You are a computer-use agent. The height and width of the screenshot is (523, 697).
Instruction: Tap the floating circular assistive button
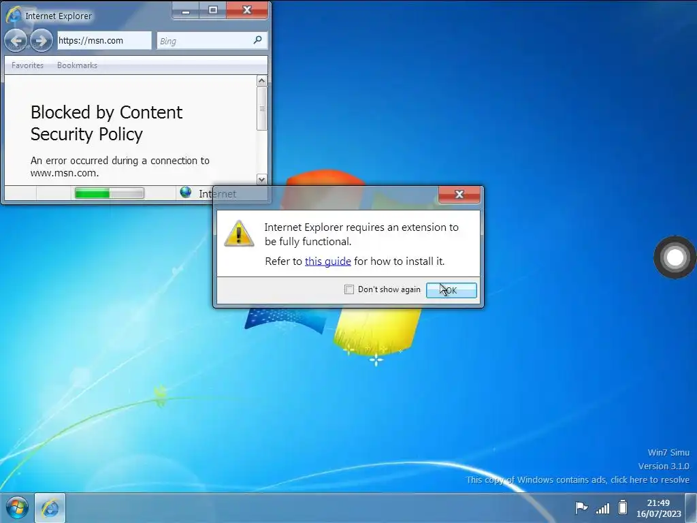point(675,257)
